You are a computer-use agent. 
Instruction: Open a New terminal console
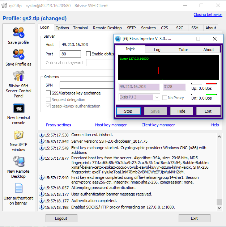click(19, 108)
